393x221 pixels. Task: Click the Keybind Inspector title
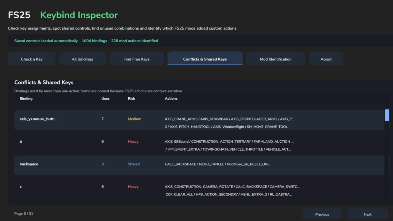[79, 15]
